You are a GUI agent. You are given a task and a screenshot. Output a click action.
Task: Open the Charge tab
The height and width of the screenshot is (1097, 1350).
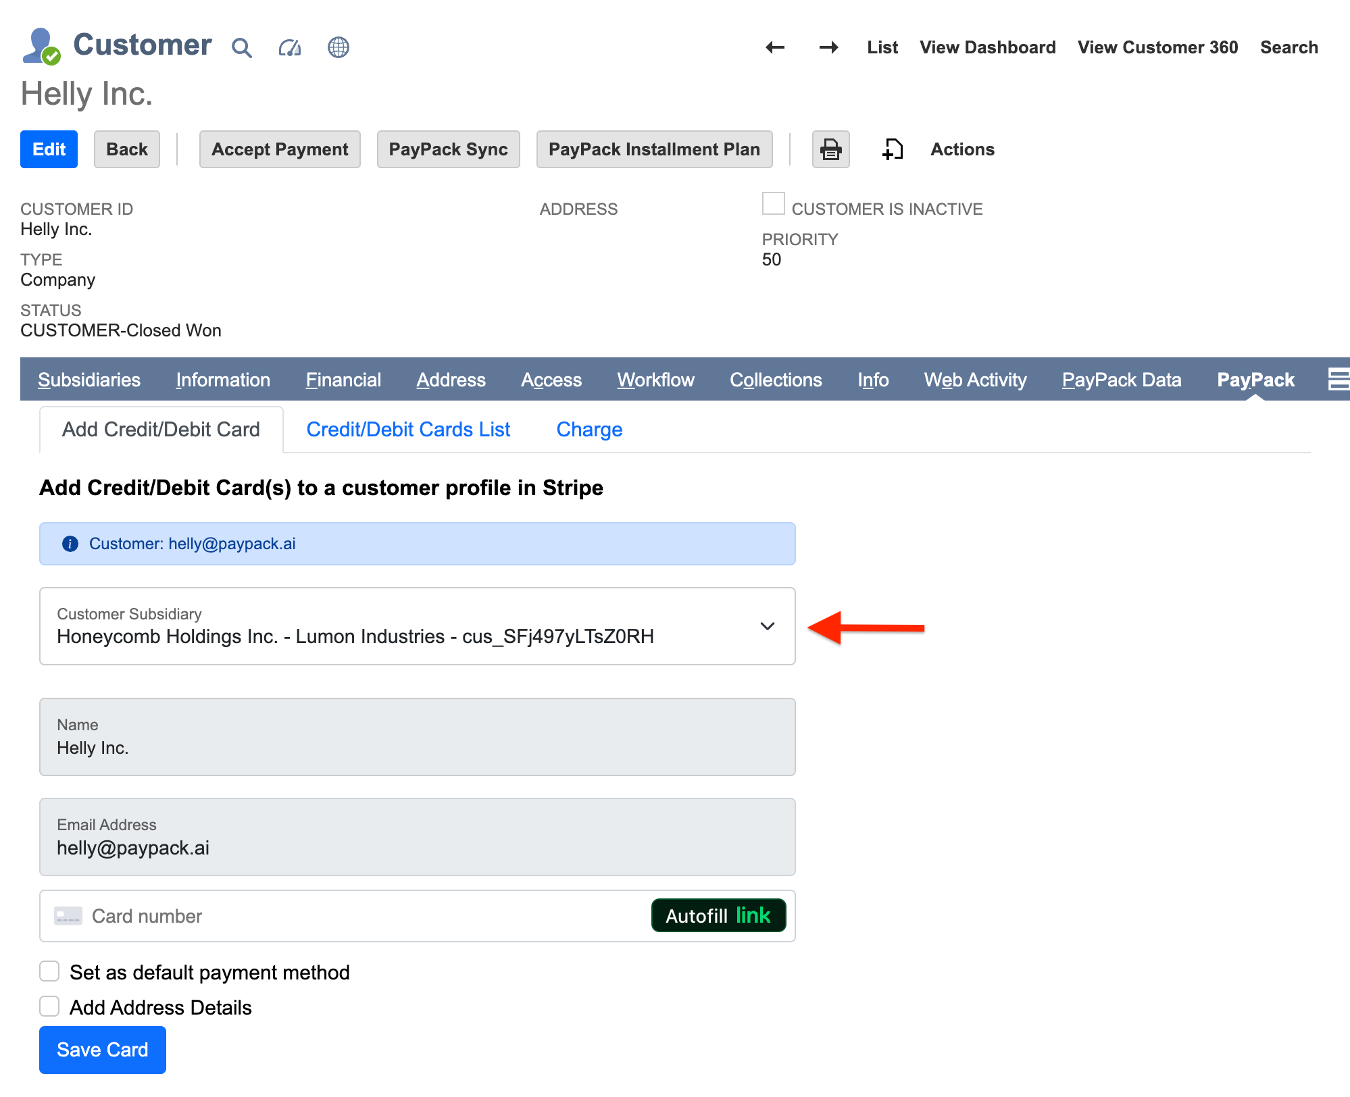click(589, 429)
